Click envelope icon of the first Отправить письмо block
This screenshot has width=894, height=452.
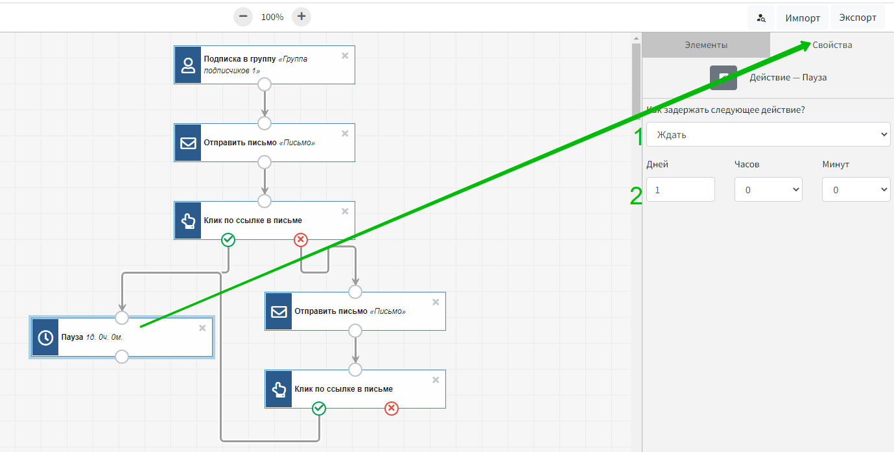tap(188, 143)
